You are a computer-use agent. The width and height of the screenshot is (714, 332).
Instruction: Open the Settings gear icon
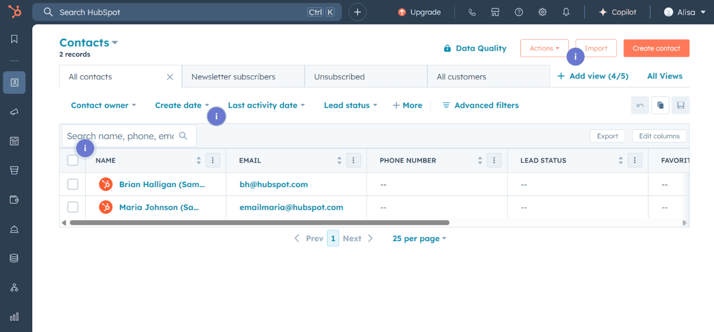click(x=542, y=12)
